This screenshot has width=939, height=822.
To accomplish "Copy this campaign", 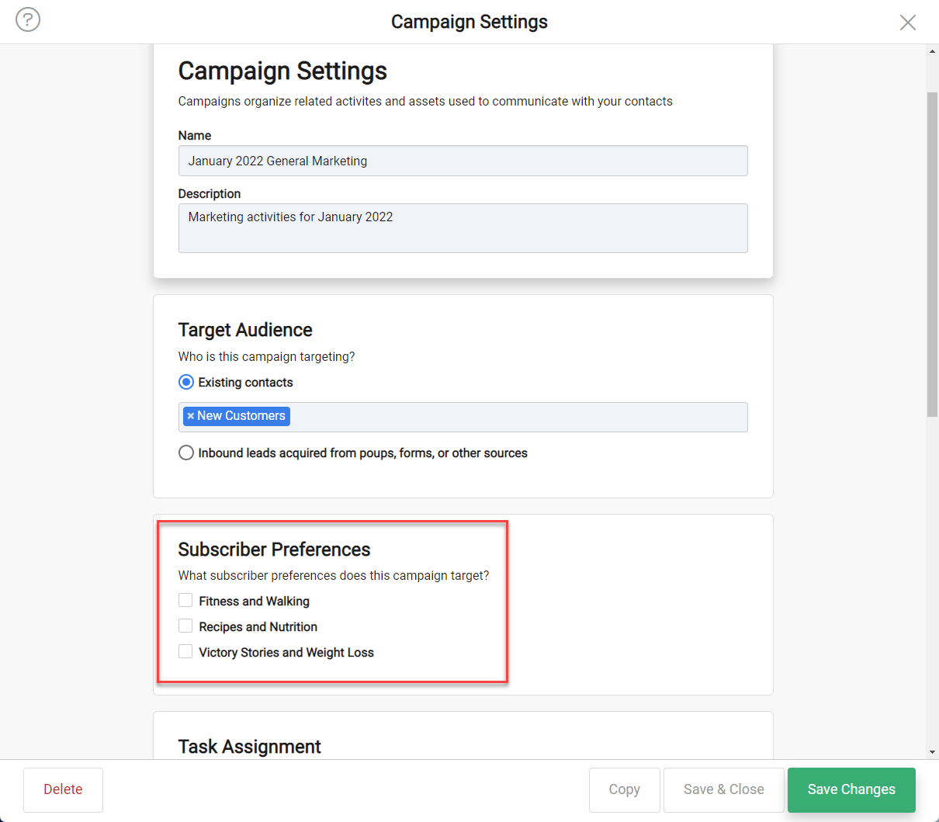I will pyautogui.click(x=624, y=789).
